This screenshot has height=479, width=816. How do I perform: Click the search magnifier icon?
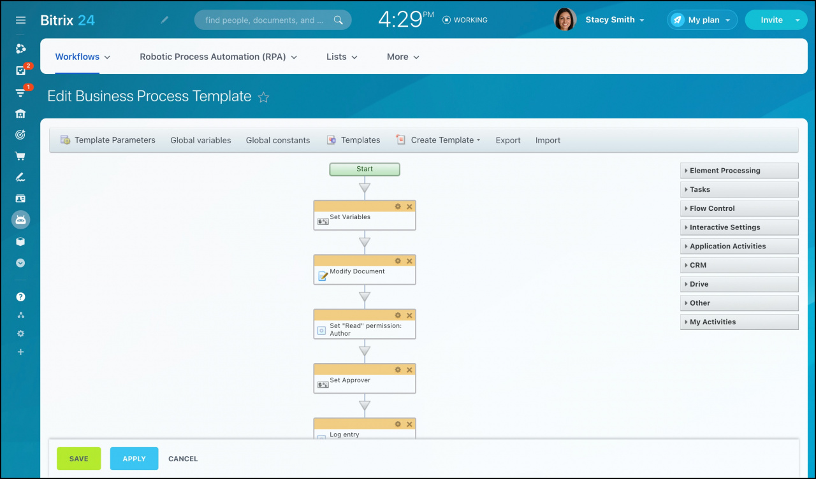[x=338, y=20]
